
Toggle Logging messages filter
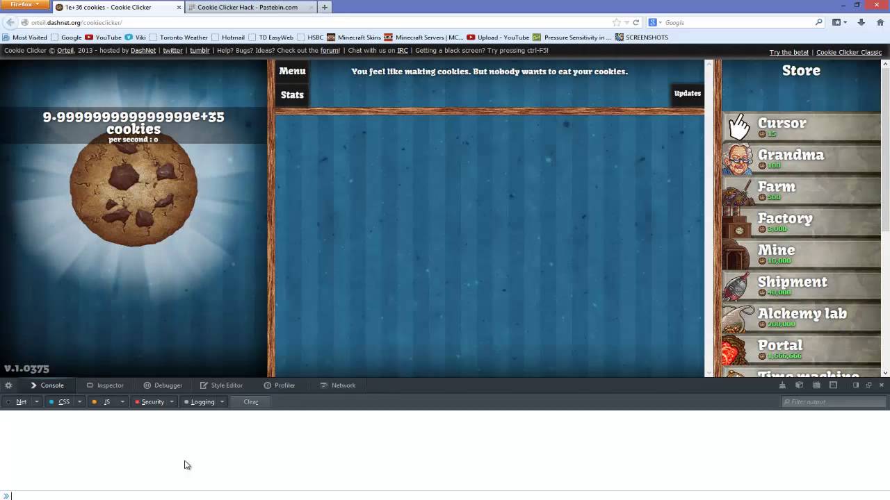200,402
